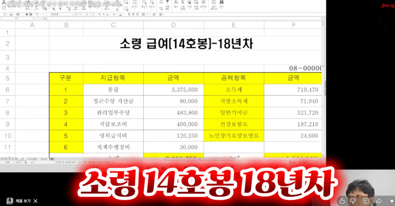
Task: Click the title cell 소령 급여(14호봉)-18년차
Action: [x=186, y=44]
